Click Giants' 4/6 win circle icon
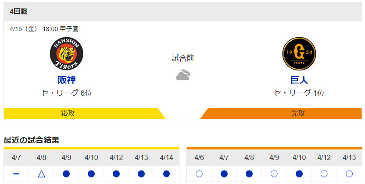Image resolution: width=365 pixels, height=184 pixels. [199, 174]
